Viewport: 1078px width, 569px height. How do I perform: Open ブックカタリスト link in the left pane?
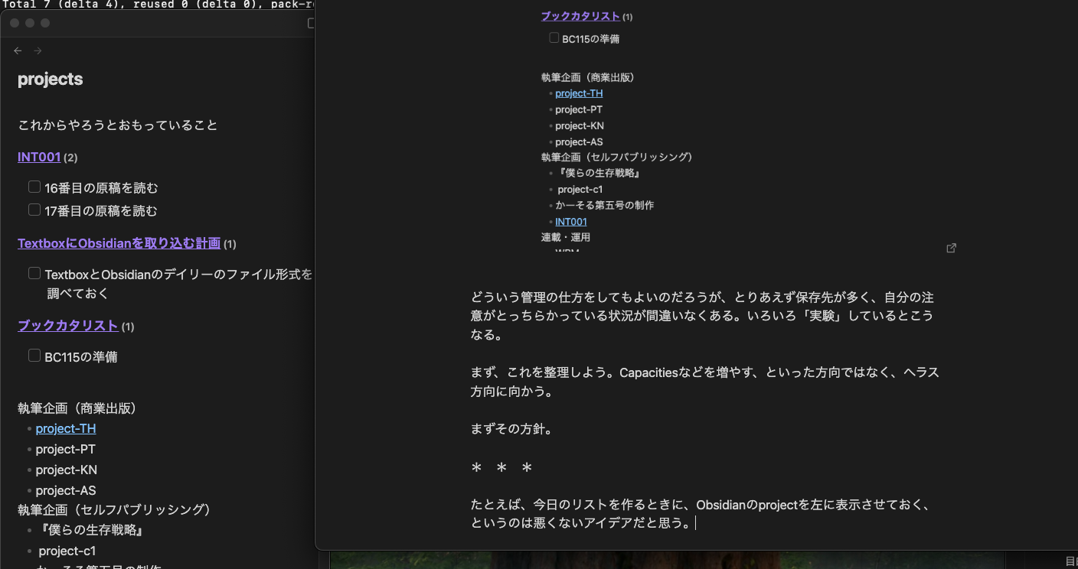[x=68, y=325]
